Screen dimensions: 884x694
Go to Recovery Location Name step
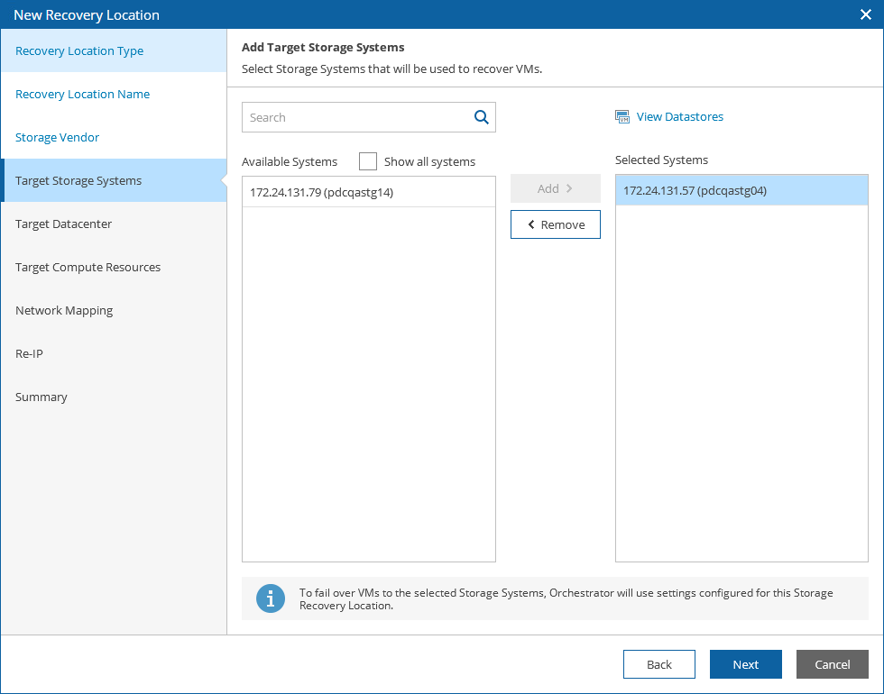(83, 95)
